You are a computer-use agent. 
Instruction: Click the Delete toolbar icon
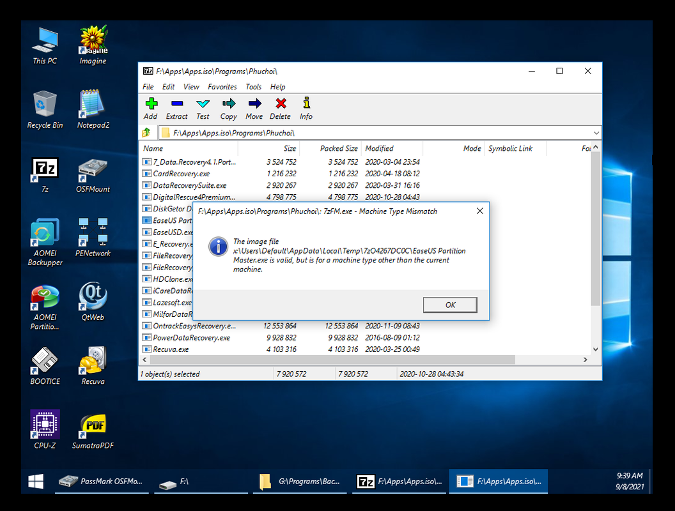[280, 109]
